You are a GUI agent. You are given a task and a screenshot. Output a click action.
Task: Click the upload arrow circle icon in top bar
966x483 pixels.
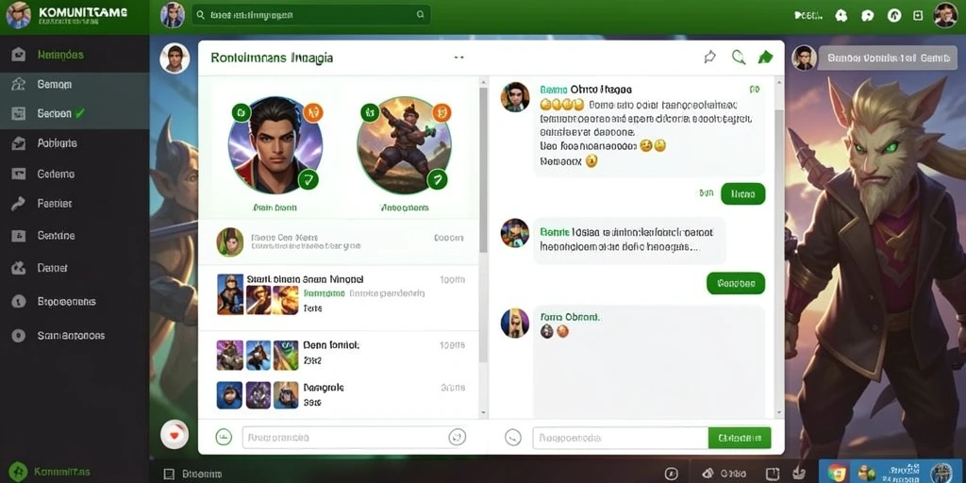tap(894, 15)
